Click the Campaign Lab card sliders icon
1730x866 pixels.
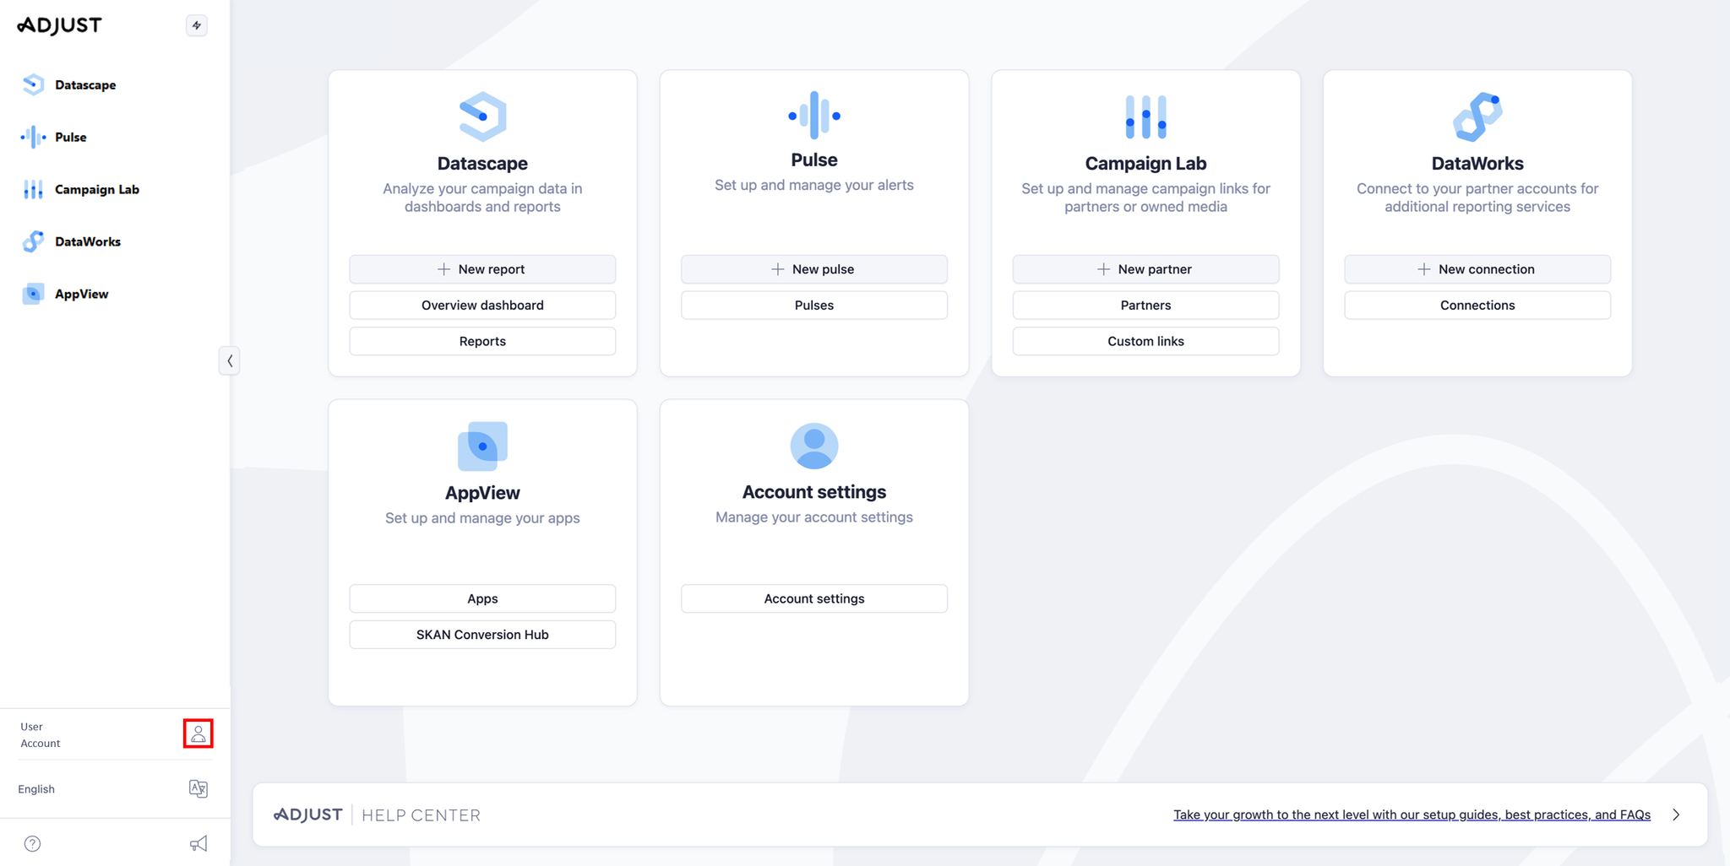tap(1145, 116)
